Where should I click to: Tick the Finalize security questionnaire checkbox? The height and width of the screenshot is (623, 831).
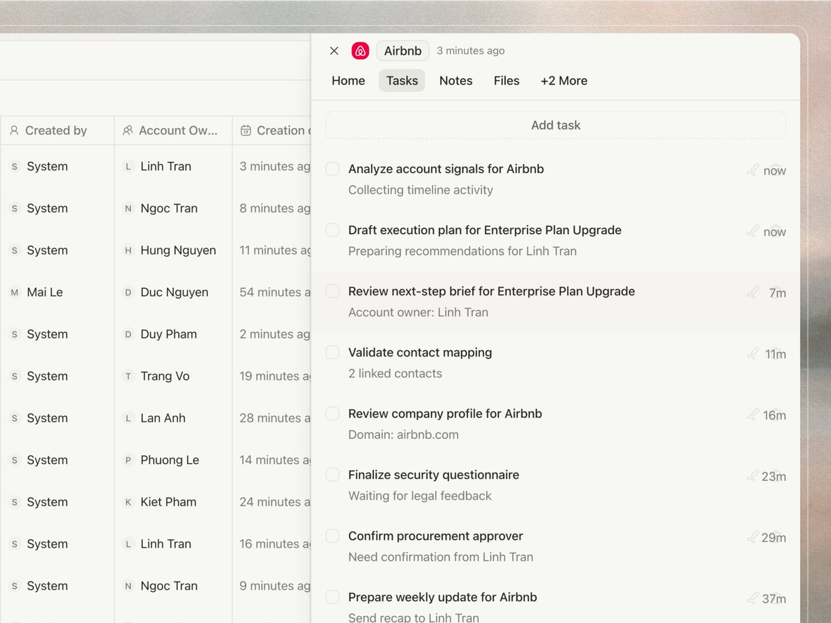332,474
